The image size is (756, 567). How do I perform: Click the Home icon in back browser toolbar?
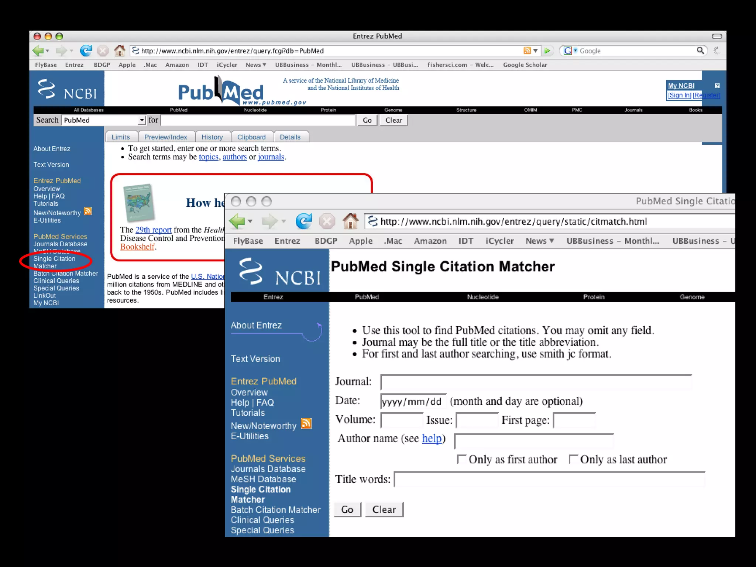[x=119, y=51]
